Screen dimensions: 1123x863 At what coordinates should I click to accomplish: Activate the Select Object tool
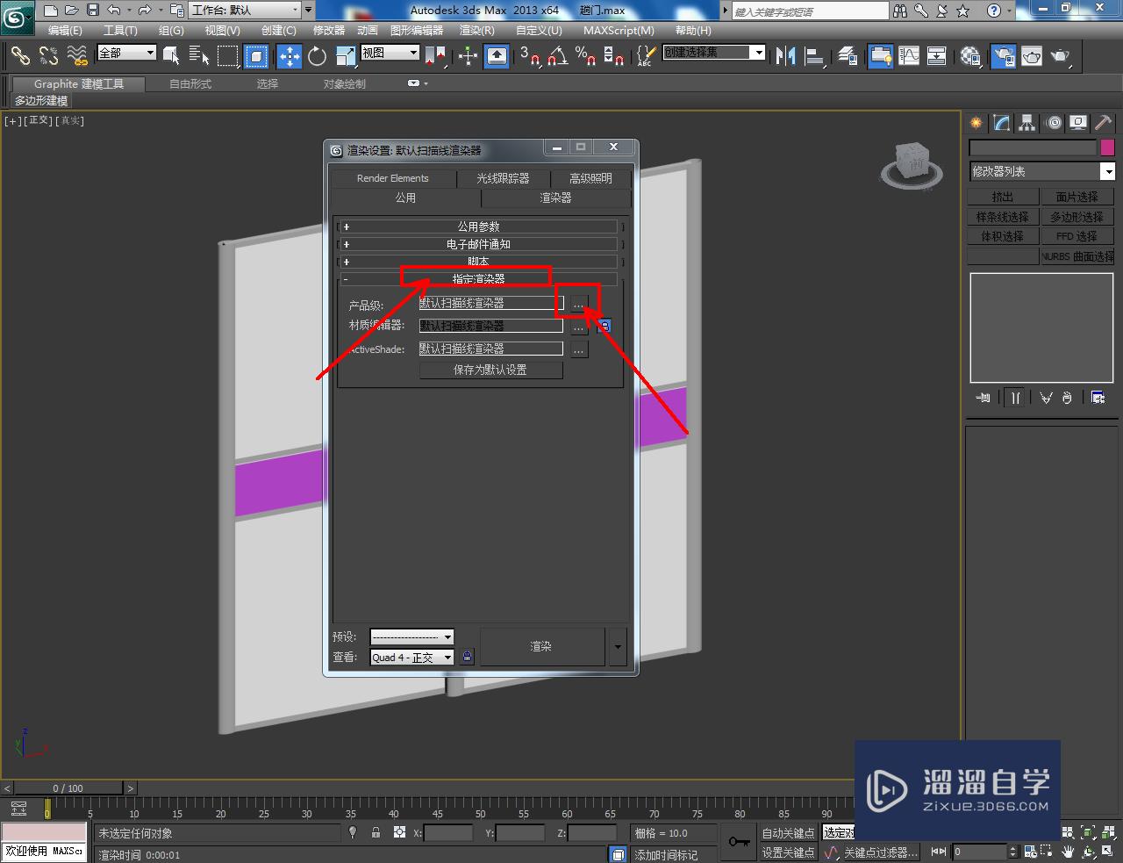(171, 56)
